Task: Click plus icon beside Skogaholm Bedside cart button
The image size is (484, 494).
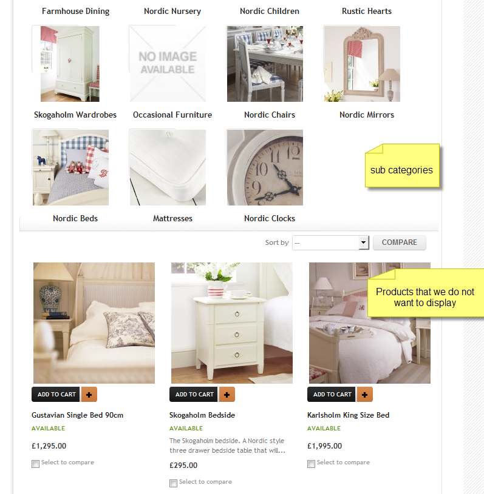Action: [227, 394]
